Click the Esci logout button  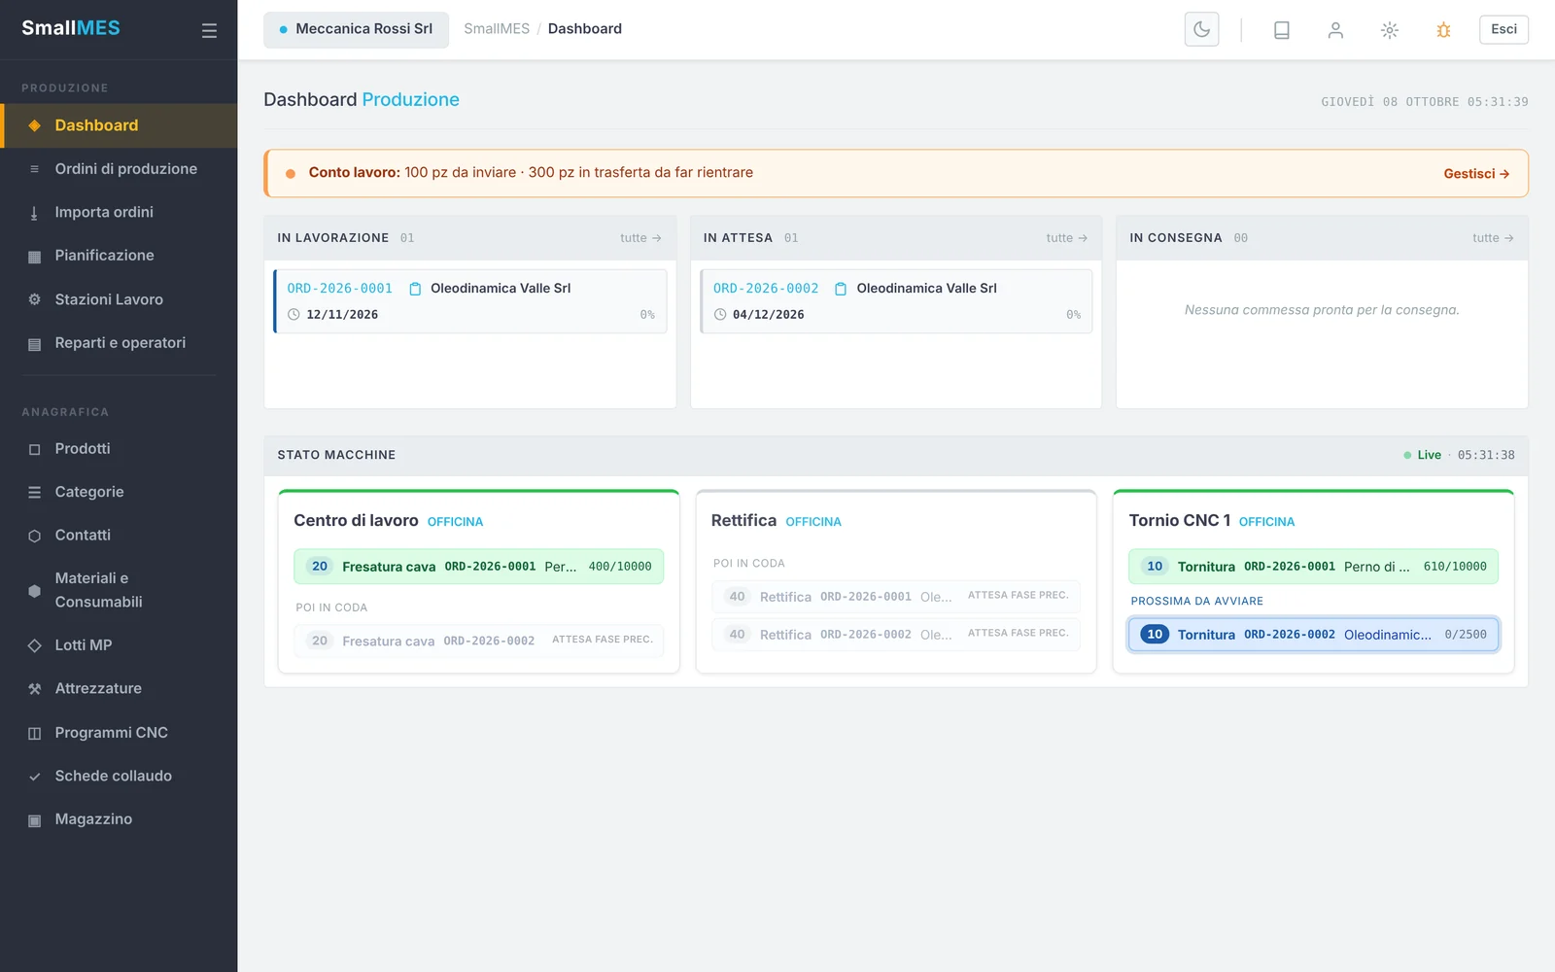[1503, 29]
